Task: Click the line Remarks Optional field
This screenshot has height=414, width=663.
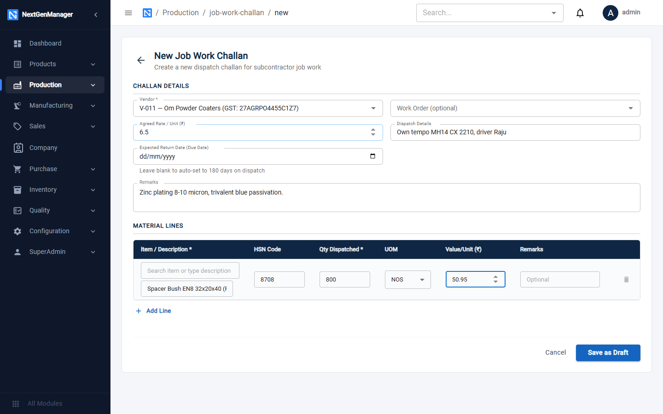Action: [560, 279]
